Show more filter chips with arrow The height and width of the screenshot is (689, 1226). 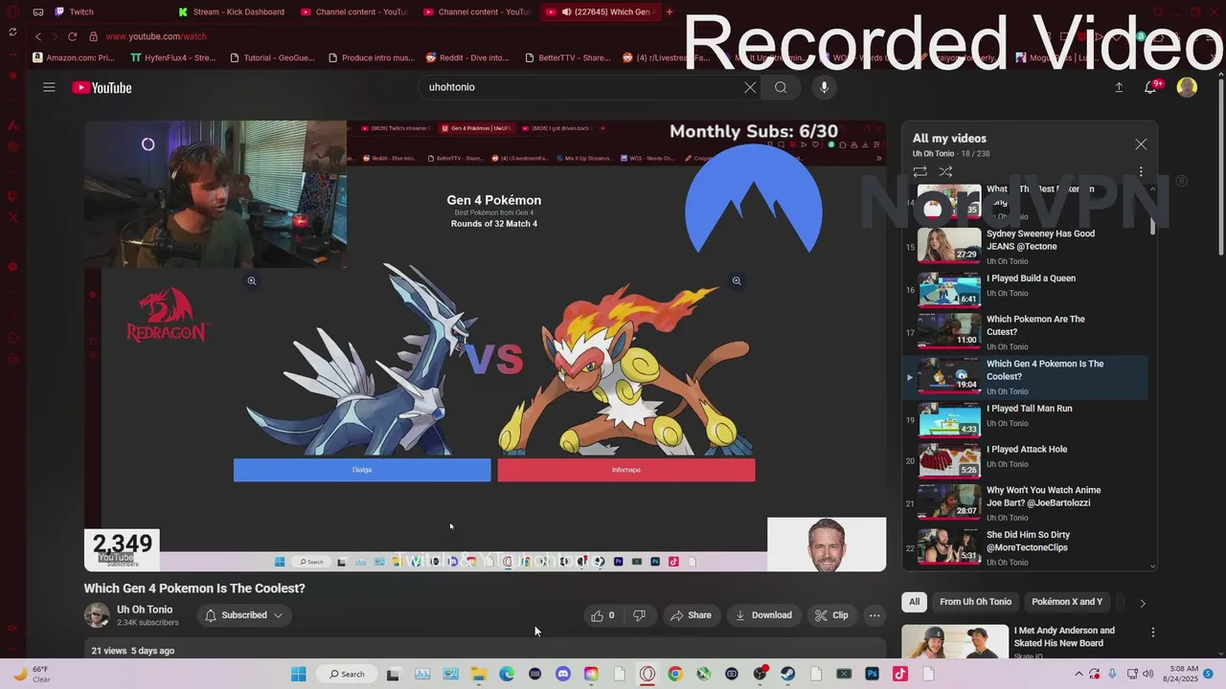coord(1142,603)
